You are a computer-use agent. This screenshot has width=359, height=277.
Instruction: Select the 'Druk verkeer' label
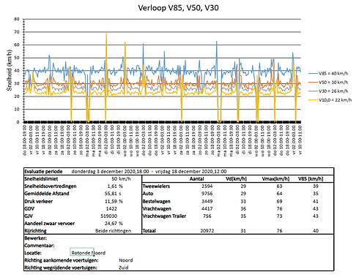click(39, 201)
